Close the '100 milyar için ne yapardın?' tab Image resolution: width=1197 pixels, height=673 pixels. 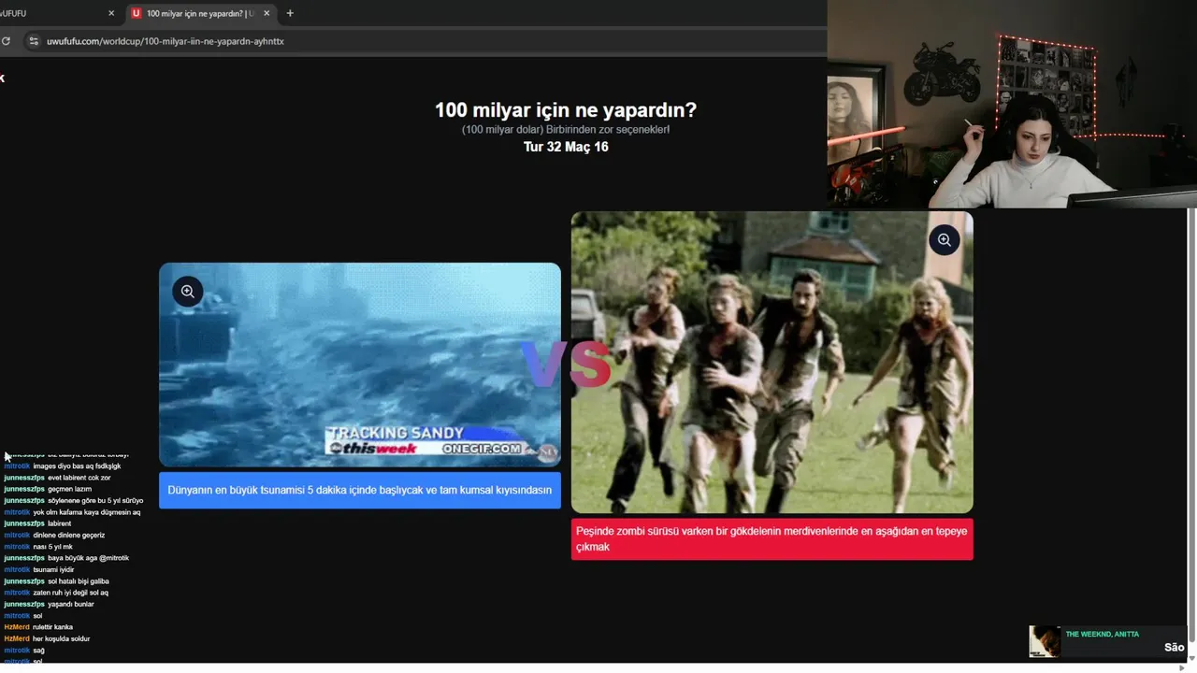tap(267, 13)
